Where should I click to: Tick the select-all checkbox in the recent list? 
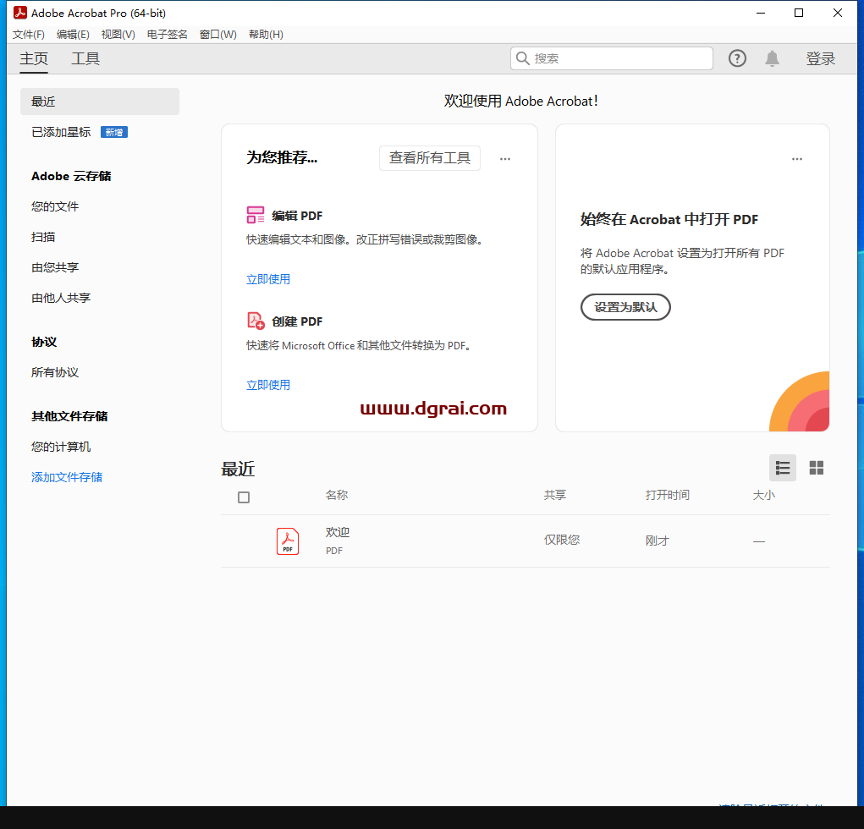(x=244, y=497)
